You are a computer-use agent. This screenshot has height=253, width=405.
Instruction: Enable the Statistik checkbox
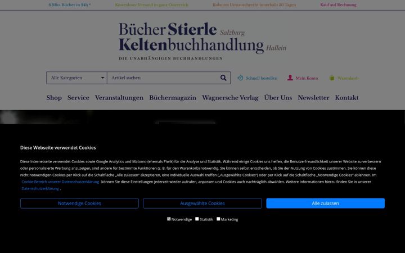pos(197,219)
